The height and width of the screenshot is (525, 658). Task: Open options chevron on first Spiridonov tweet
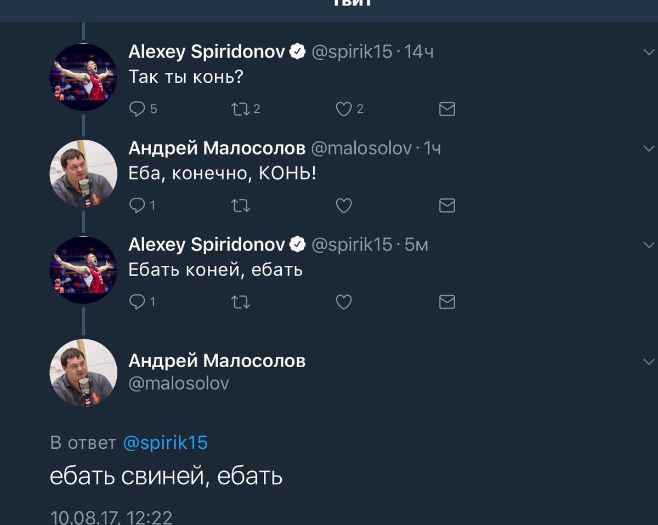648,52
